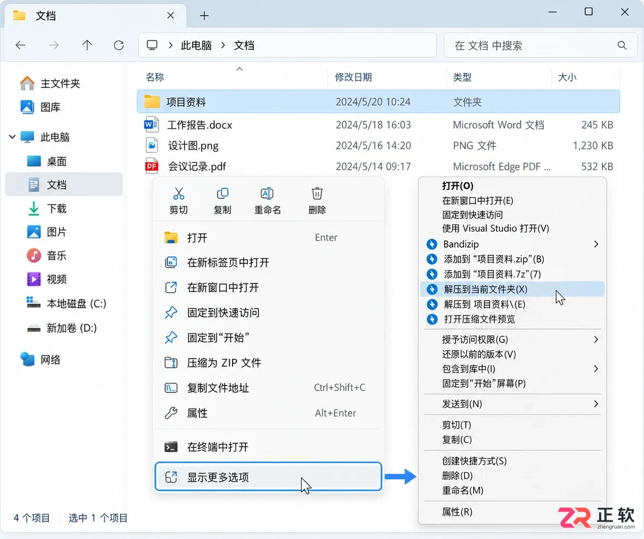644x539 pixels.
Task: Choose 压缩为 ZIP 文件
Action: tap(268, 363)
